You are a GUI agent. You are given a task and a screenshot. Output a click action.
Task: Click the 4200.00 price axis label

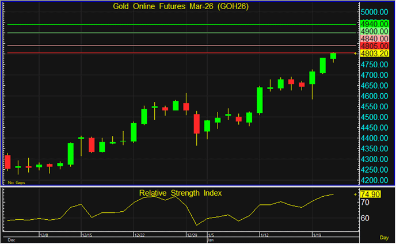[375, 180]
